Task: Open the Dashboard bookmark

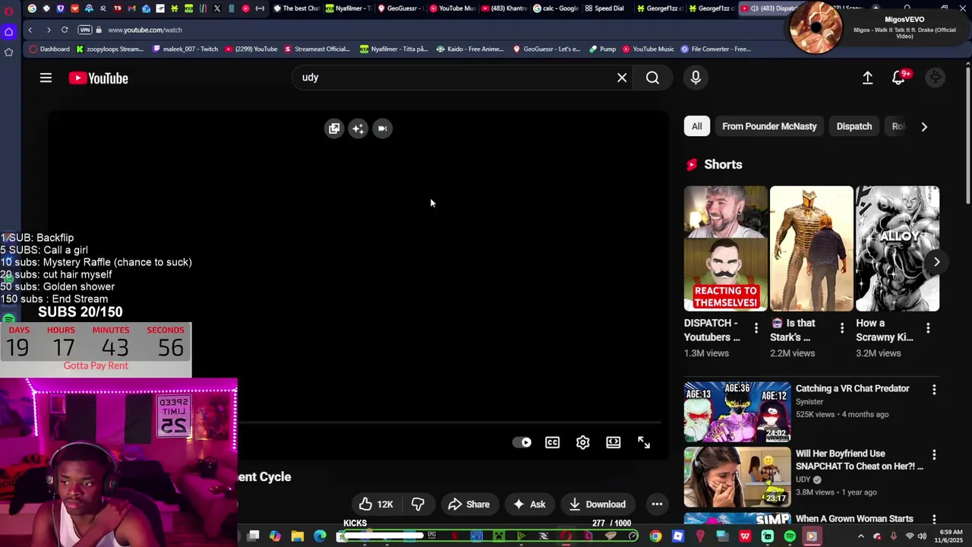Action: click(49, 49)
